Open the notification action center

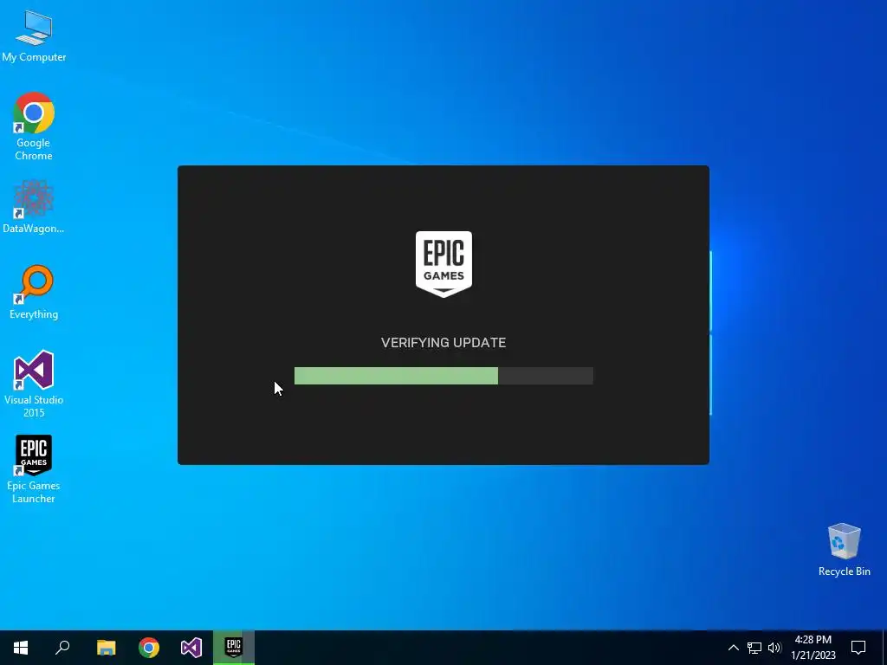[858, 648]
